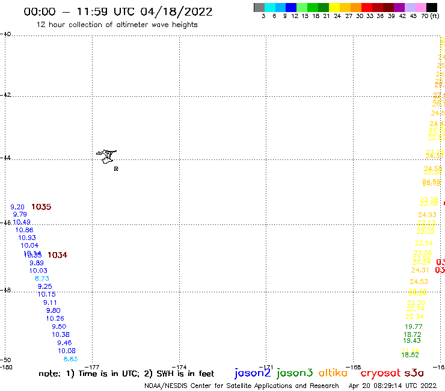The width and height of the screenshot is (445, 391).
Task: Select the 9.25 wave height value
Action: tap(45, 286)
